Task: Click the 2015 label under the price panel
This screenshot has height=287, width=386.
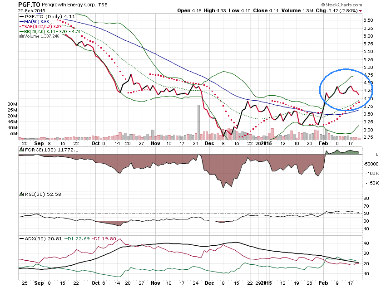Action: [x=267, y=143]
